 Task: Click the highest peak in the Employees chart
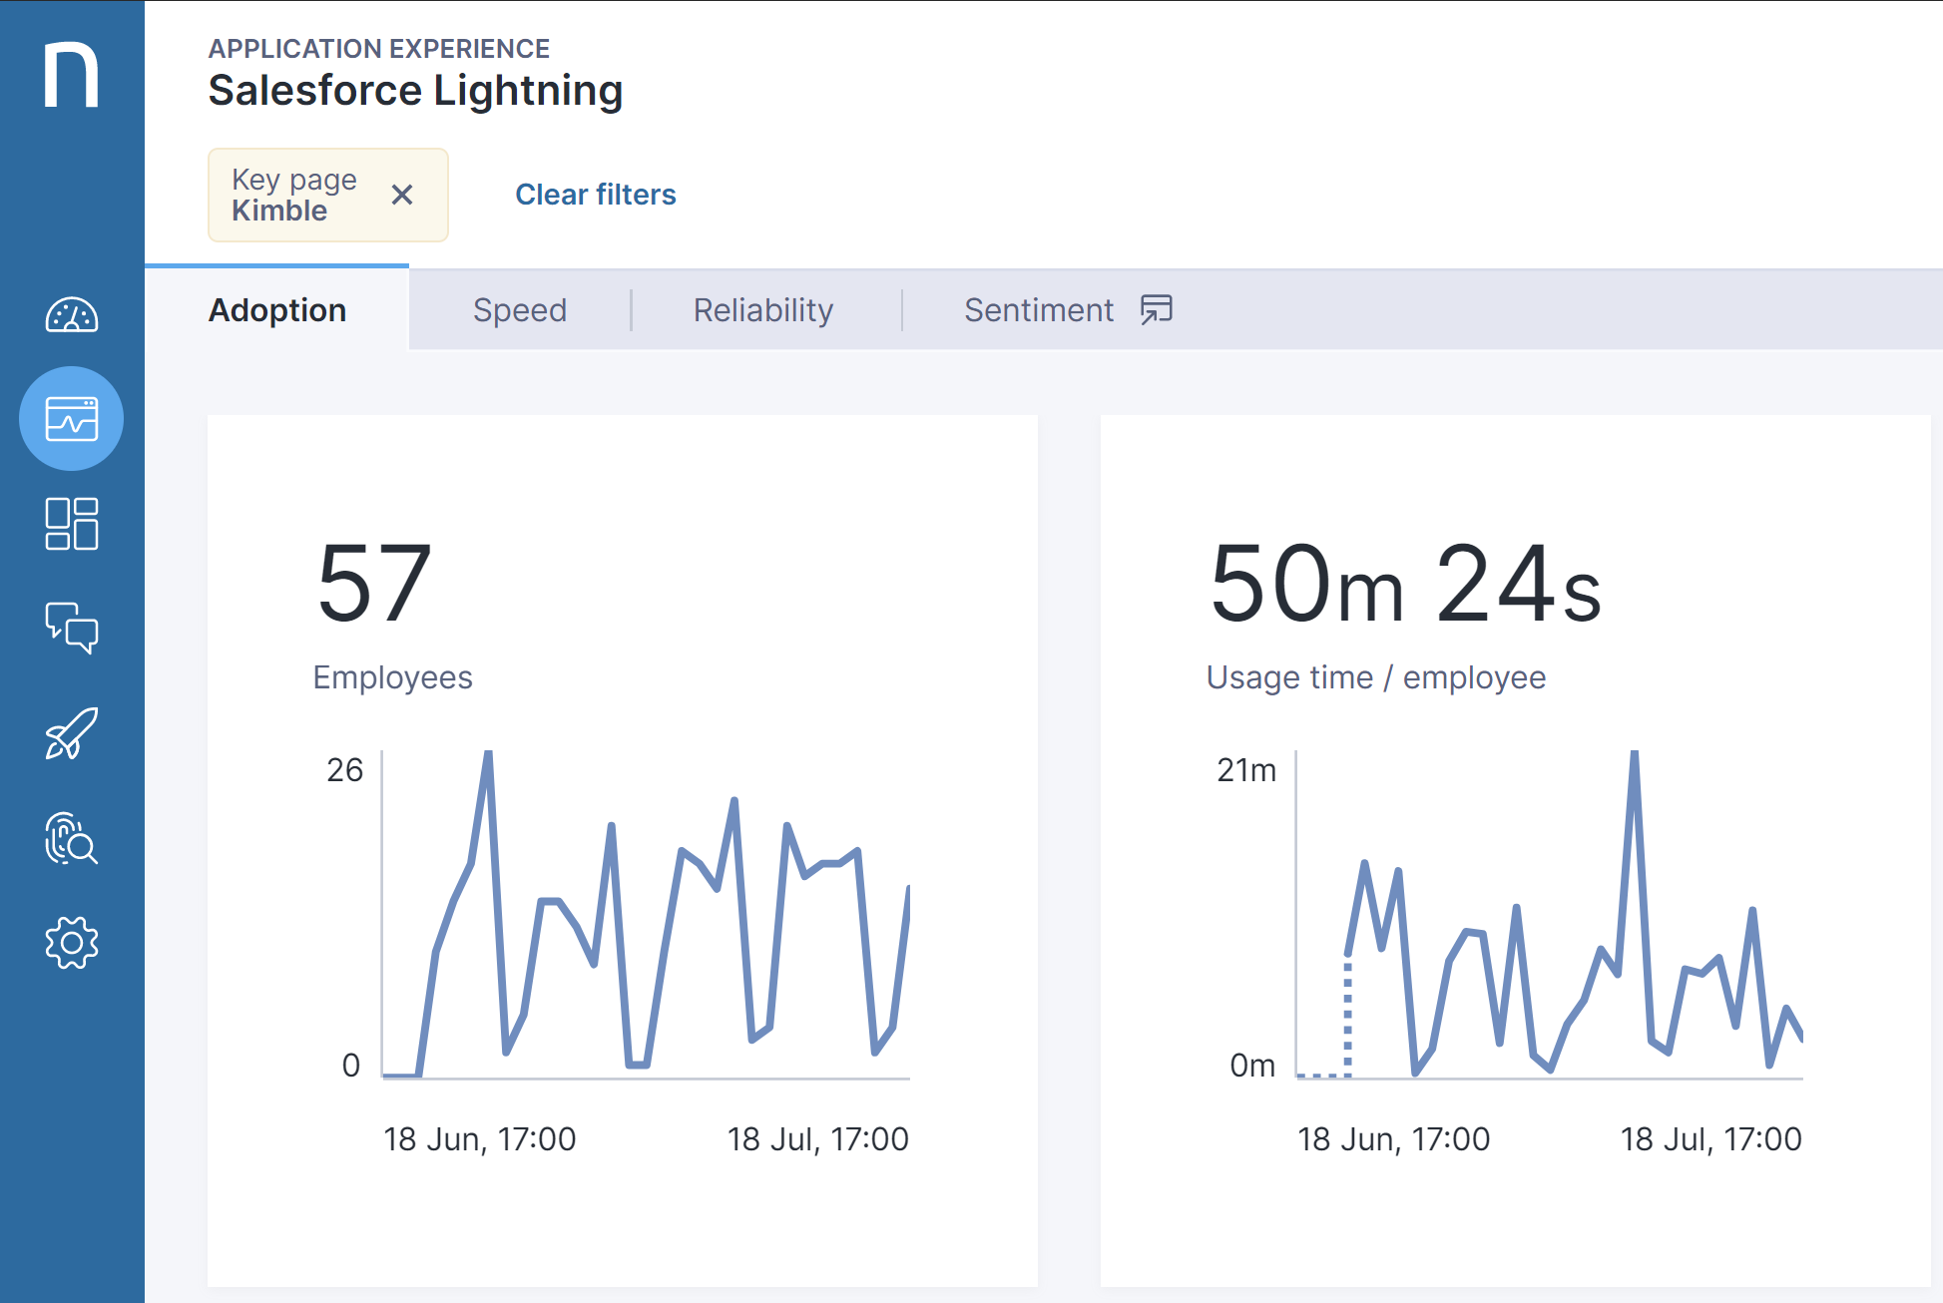(x=488, y=755)
